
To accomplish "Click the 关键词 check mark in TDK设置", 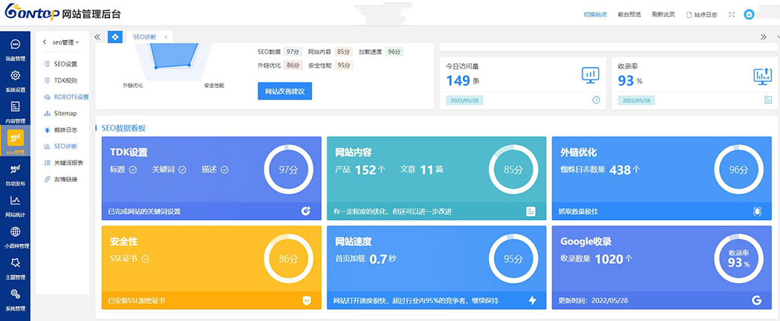I will coord(182,169).
